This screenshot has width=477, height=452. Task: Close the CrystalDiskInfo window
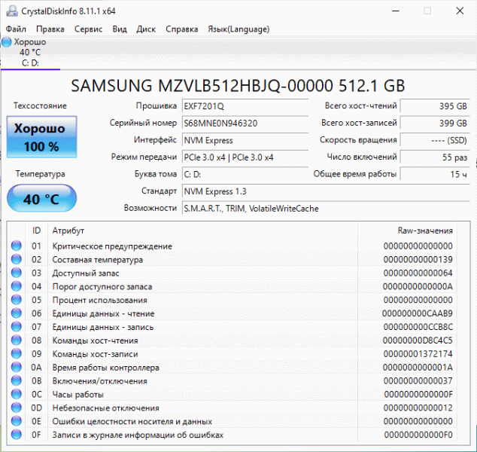click(x=460, y=11)
